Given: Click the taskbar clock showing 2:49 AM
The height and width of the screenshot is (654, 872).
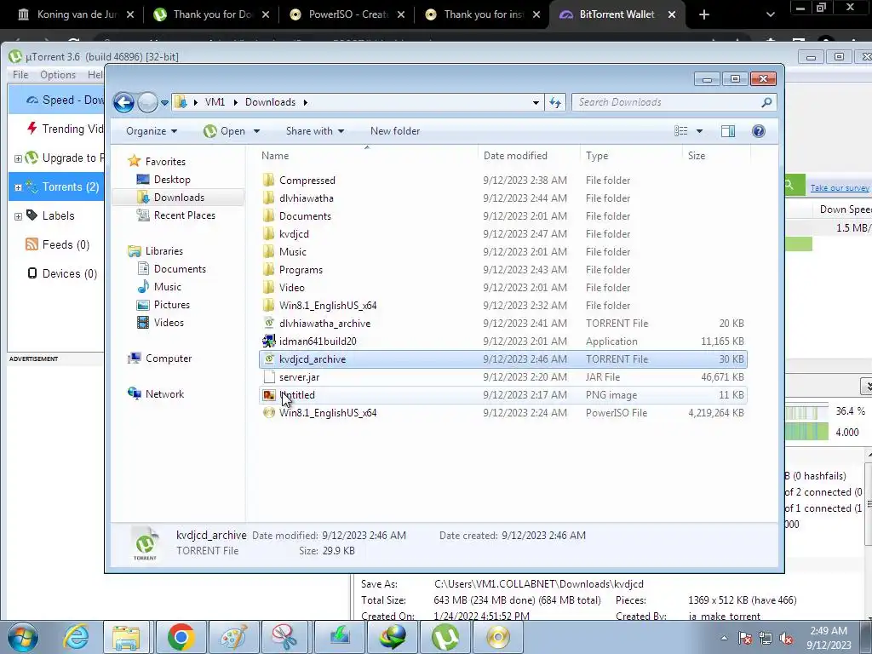Looking at the screenshot, I should 829,638.
